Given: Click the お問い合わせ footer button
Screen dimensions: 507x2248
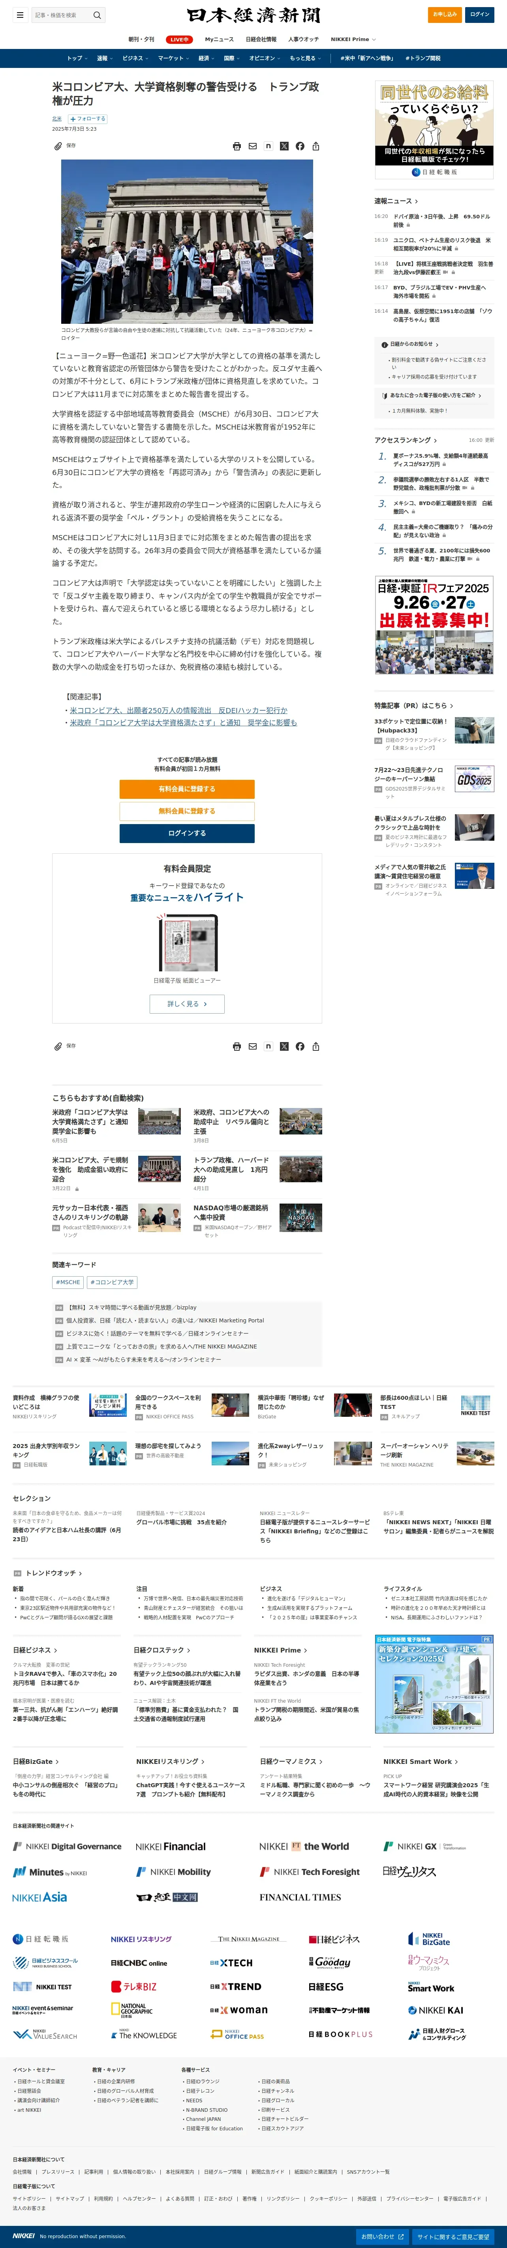Looking at the screenshot, I should coord(382,2237).
